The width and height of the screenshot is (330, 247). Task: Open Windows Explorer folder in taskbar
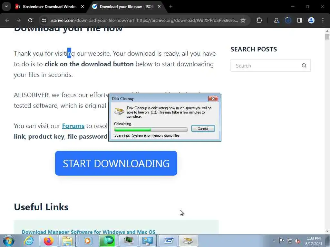pyautogui.click(x=68, y=241)
